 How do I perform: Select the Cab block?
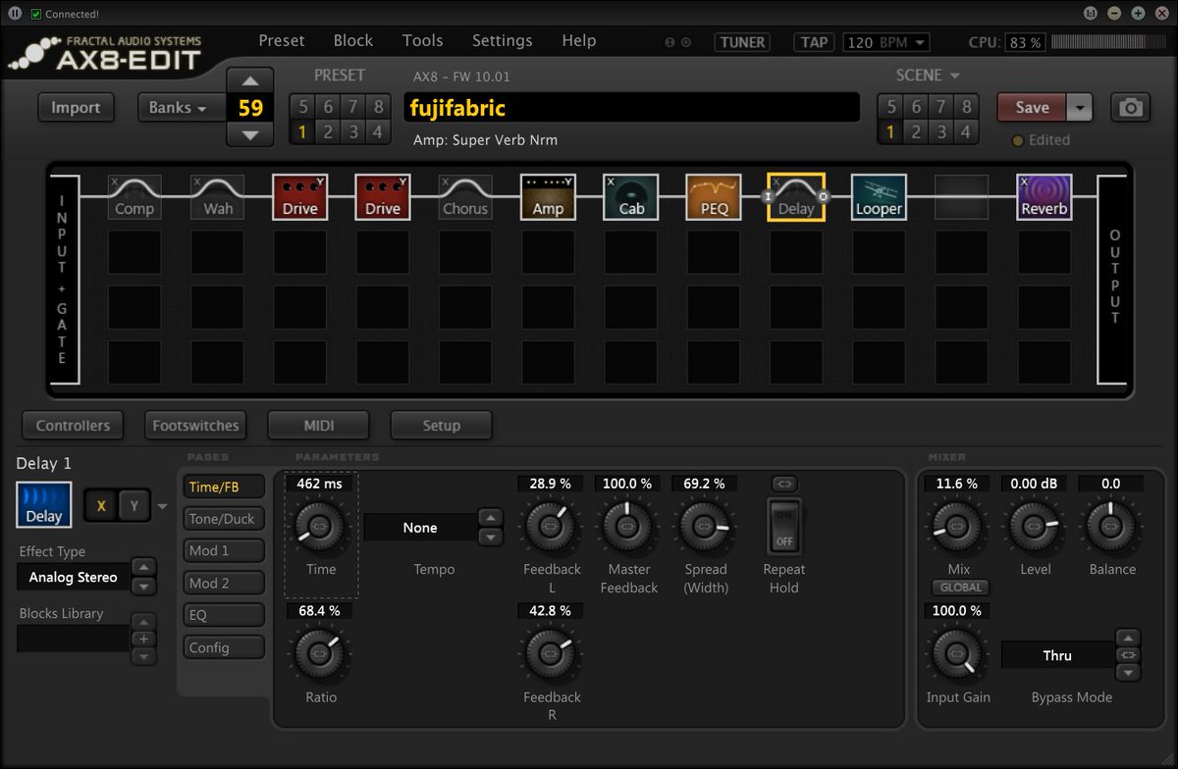click(631, 197)
